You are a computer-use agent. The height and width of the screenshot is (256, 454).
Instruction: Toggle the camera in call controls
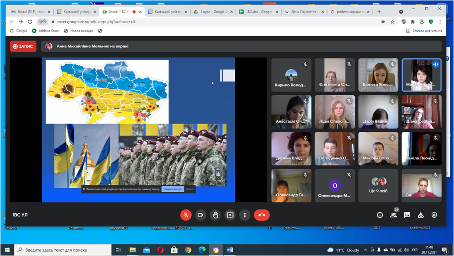pyautogui.click(x=200, y=215)
